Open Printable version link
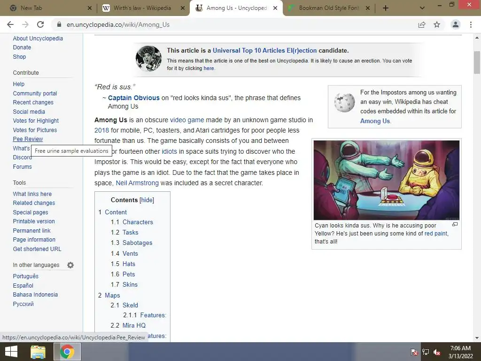Screen dimensions: 481x361 tap(34, 221)
